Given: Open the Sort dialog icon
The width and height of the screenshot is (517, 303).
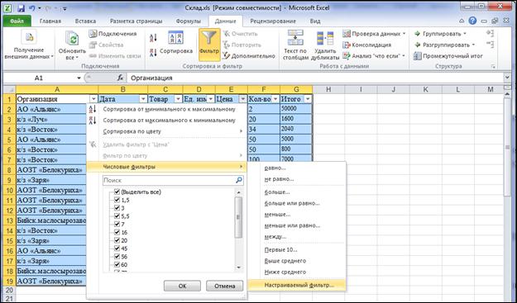Looking at the screenshot, I should point(176,38).
